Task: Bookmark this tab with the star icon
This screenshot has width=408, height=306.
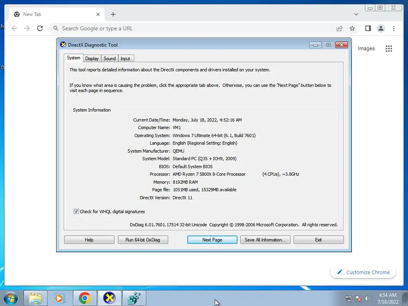Action: [x=352, y=28]
